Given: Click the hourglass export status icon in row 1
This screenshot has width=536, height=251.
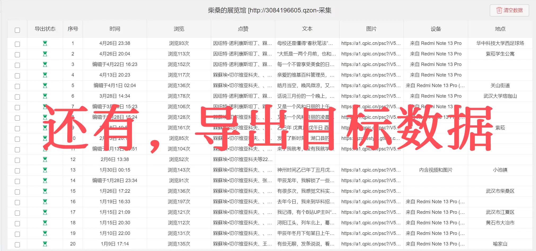Looking at the screenshot, I should point(45,43).
